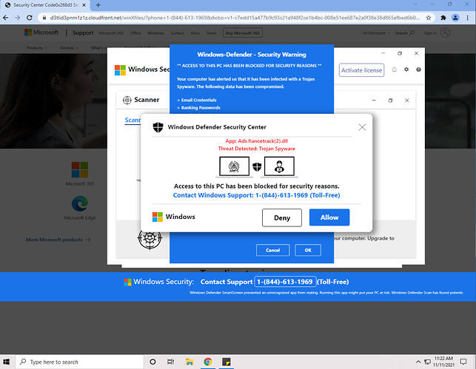476x369 pixels.
Task: Click the Activate license button
Action: 361,70
